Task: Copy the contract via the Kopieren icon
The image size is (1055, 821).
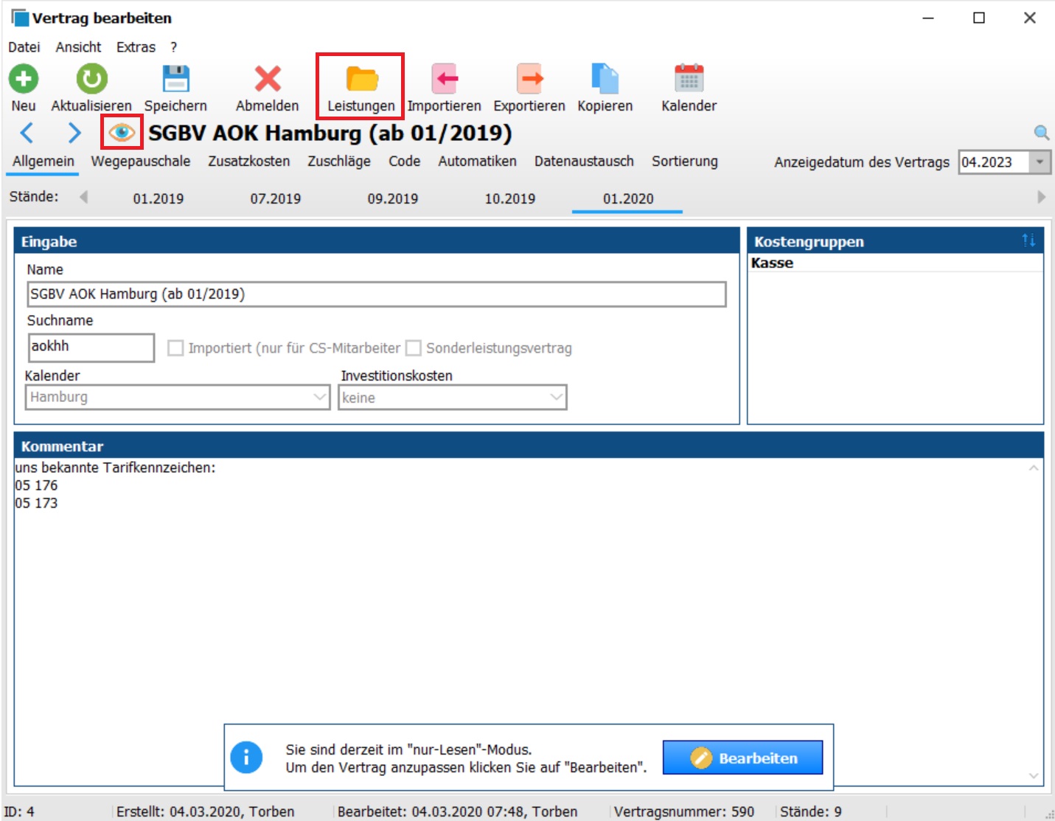Action: [x=605, y=78]
